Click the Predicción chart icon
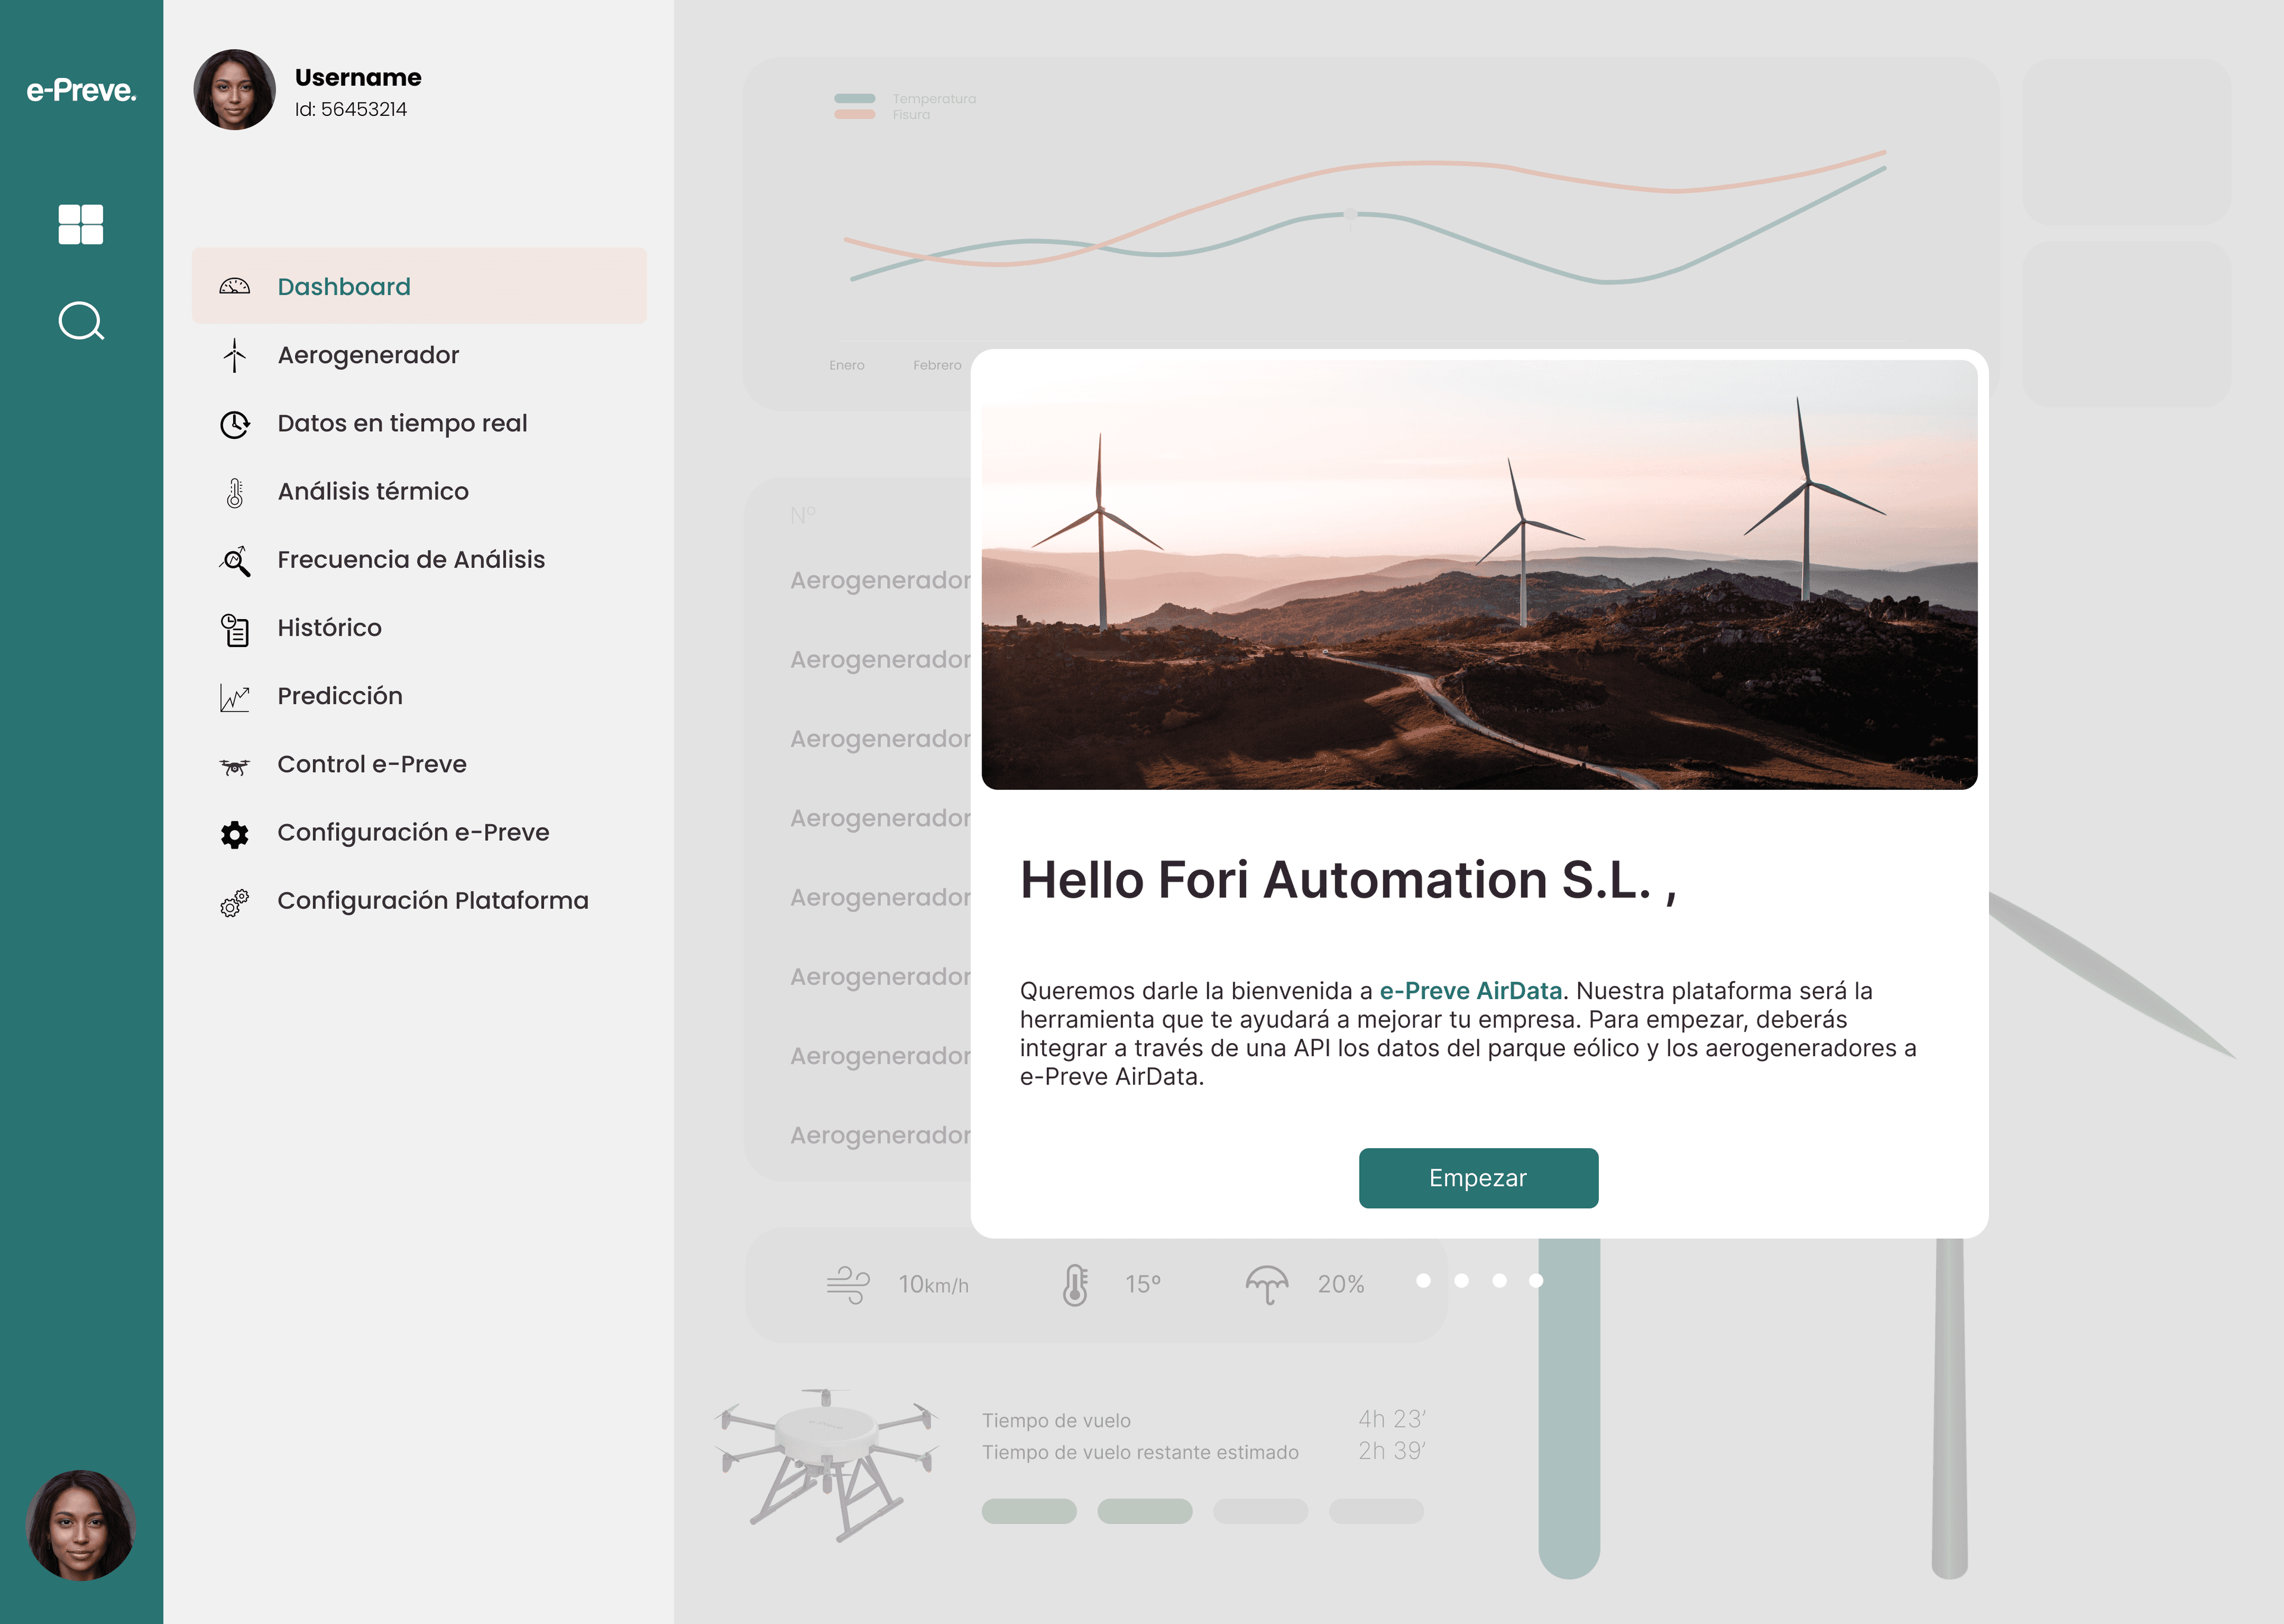The image size is (2284, 1624). (x=234, y=697)
